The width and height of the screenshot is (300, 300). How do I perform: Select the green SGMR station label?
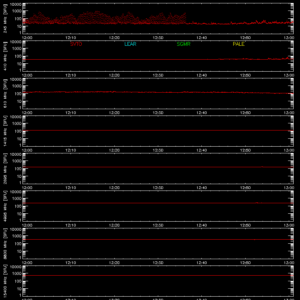183,44
